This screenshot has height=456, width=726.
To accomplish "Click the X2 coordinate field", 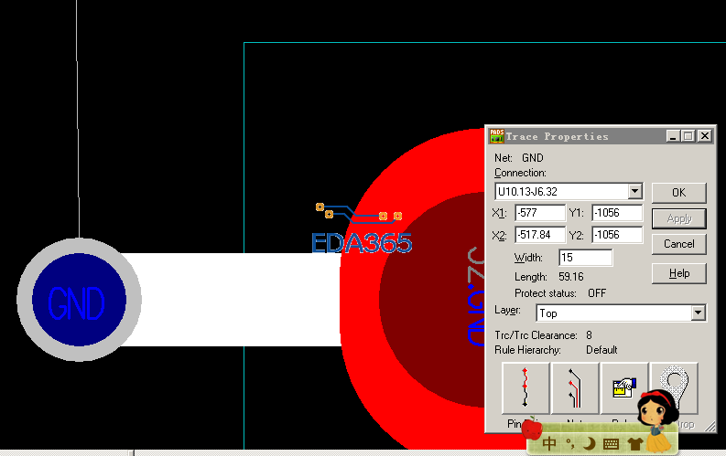I will pos(540,234).
